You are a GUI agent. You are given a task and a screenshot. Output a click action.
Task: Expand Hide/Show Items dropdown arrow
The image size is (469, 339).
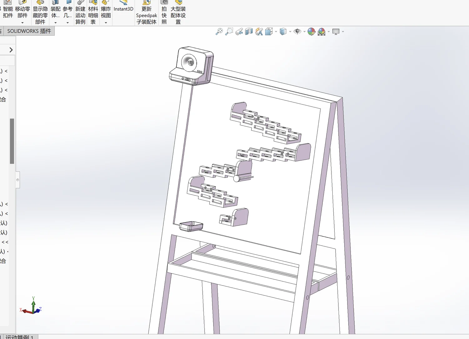[x=304, y=32]
